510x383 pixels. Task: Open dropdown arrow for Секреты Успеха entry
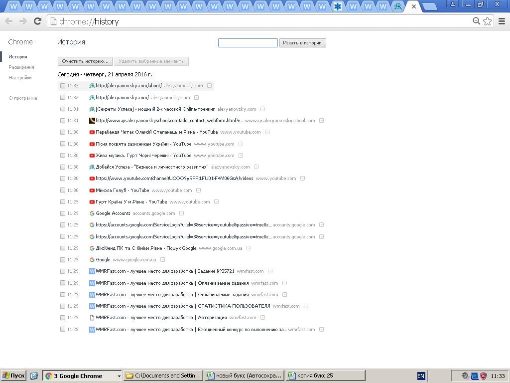click(263, 109)
